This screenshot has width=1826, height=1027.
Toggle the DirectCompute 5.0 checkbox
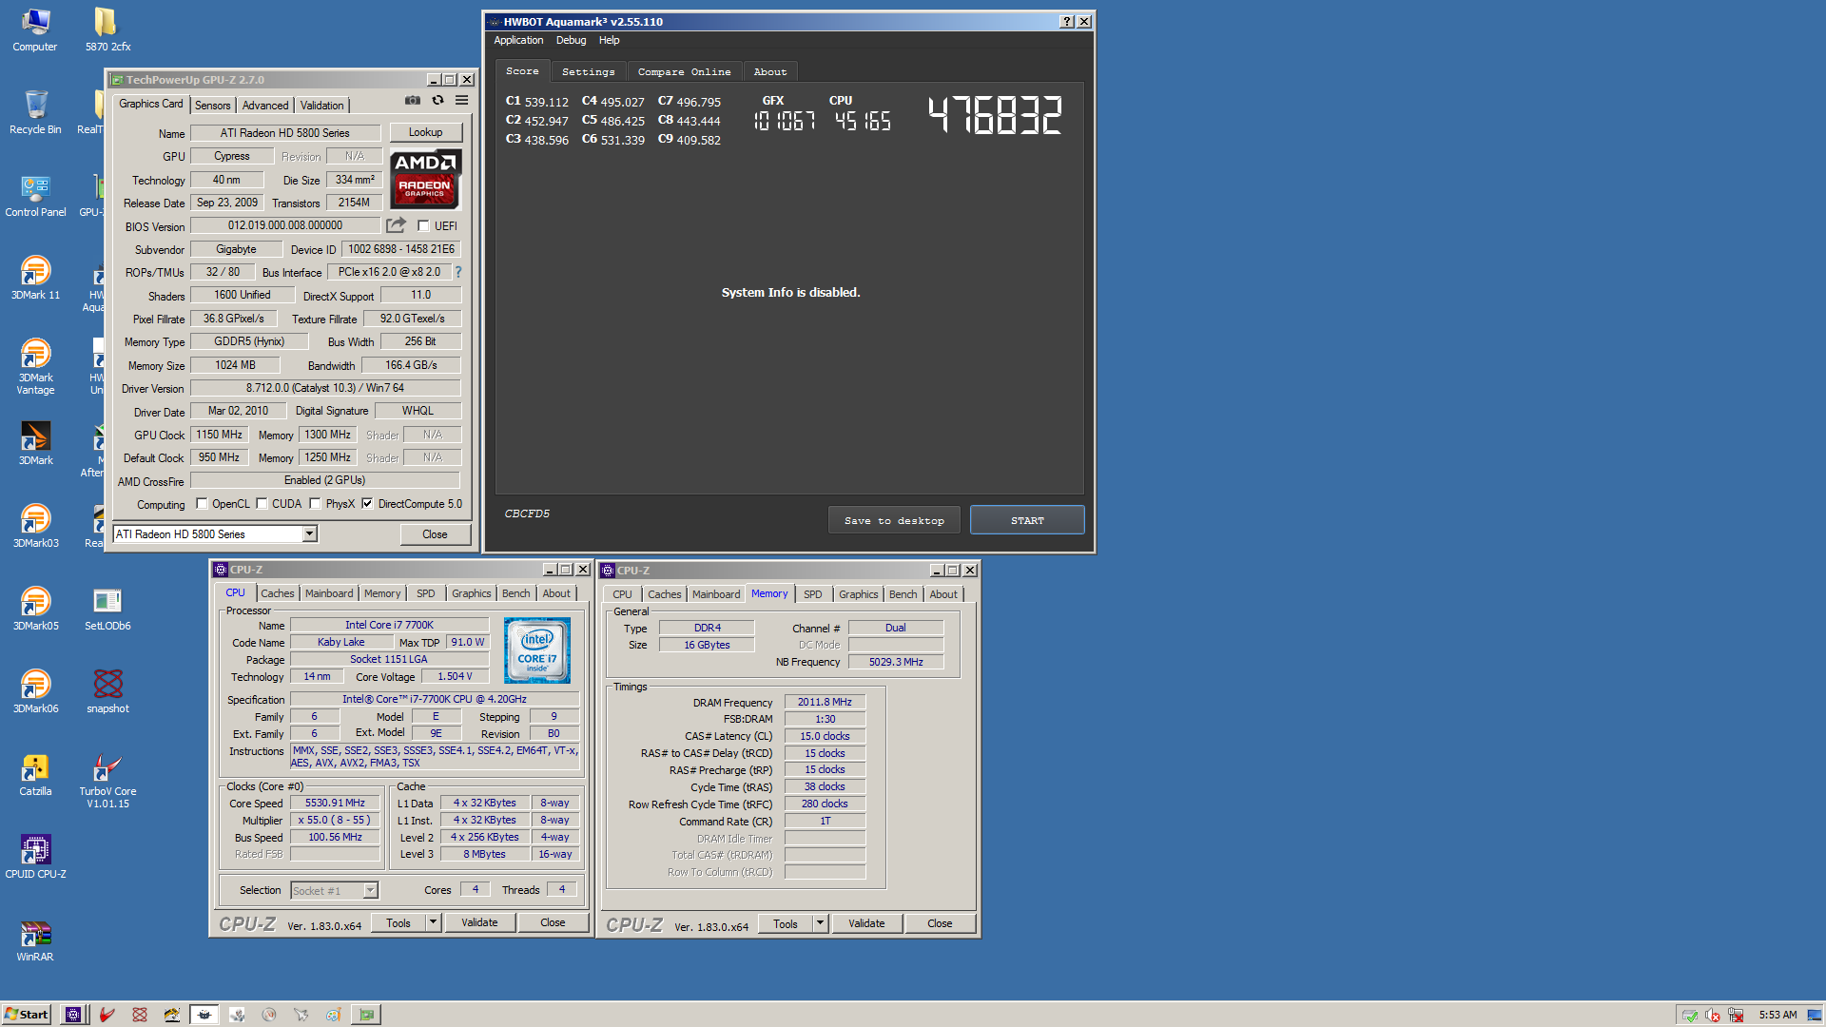[367, 504]
